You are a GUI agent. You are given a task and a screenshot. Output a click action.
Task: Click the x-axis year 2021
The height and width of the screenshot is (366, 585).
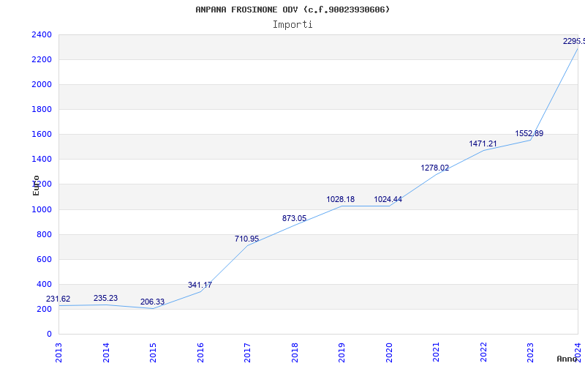coord(437,352)
